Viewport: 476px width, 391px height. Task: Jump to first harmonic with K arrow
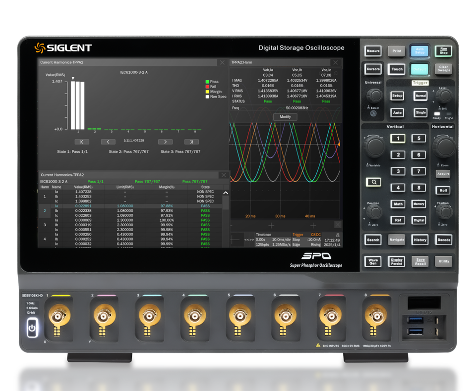point(82,142)
